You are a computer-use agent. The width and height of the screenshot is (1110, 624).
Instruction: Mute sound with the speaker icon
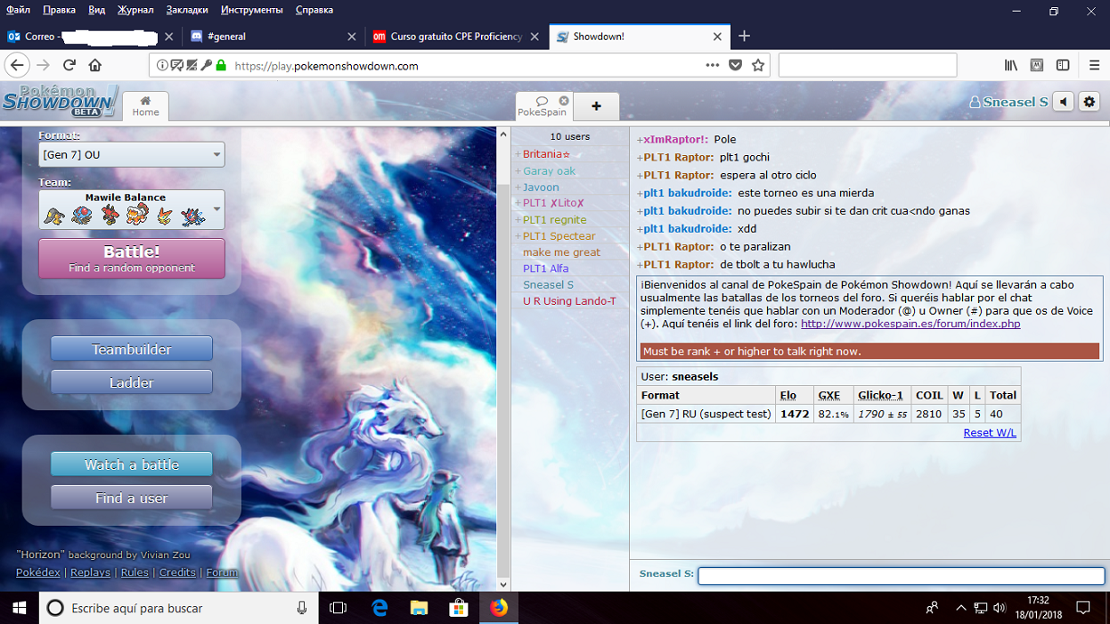(1063, 102)
